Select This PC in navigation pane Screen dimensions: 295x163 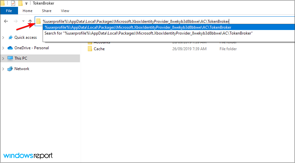21,58
